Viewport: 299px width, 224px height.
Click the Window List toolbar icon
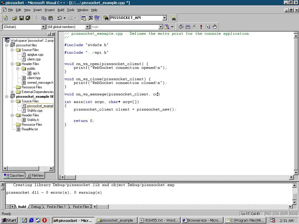coord(97,18)
